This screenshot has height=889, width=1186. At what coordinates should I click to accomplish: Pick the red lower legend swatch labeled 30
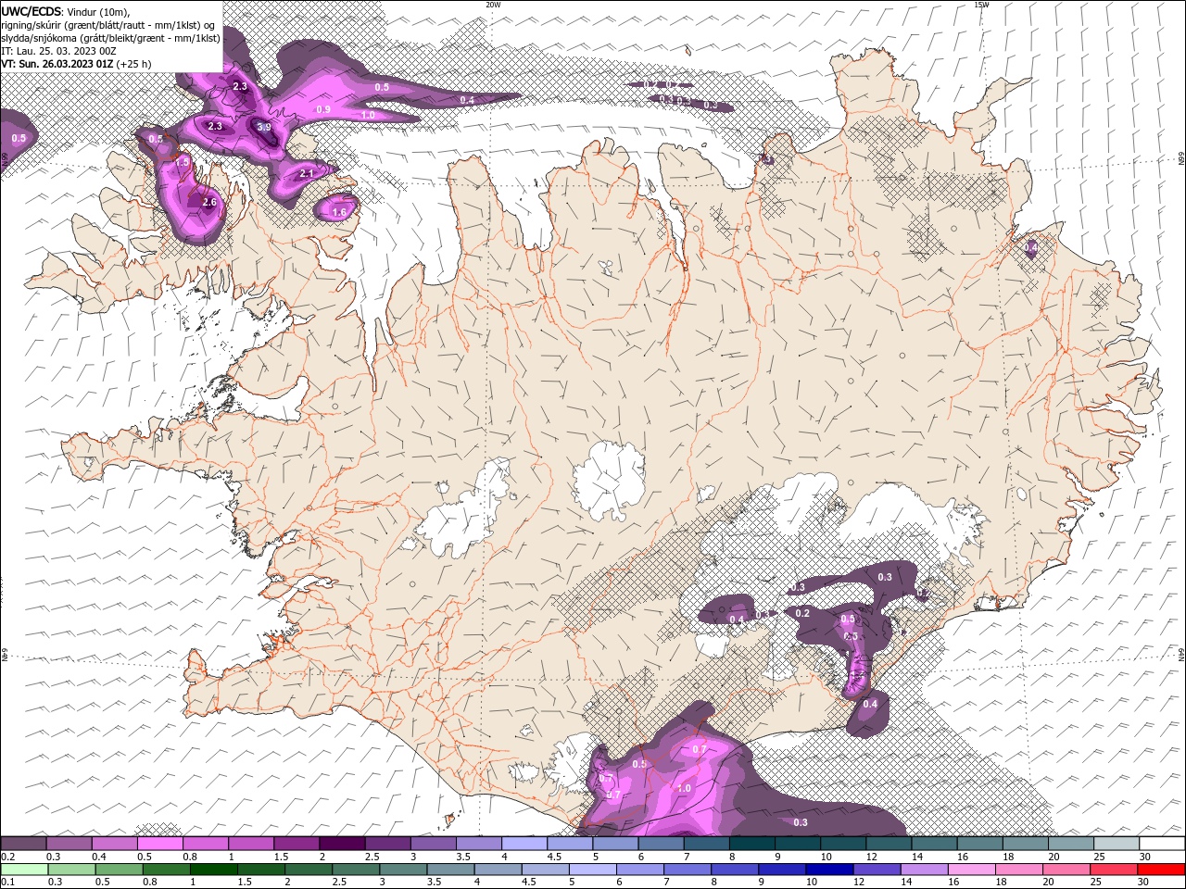[1161, 870]
